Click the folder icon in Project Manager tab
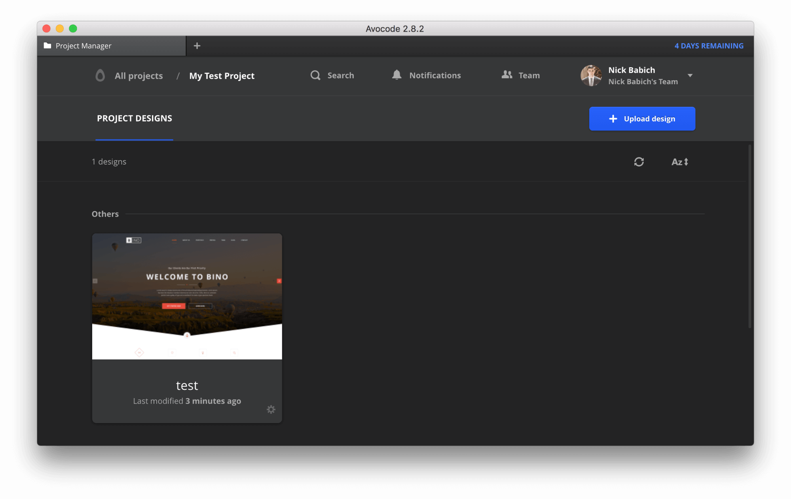 pos(47,46)
